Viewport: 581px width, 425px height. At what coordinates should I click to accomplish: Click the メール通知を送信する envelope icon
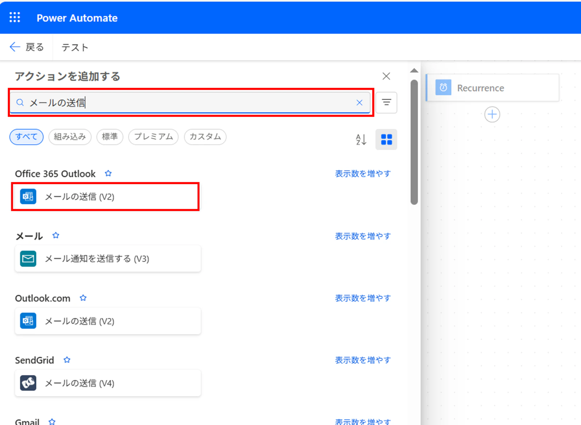coord(28,259)
